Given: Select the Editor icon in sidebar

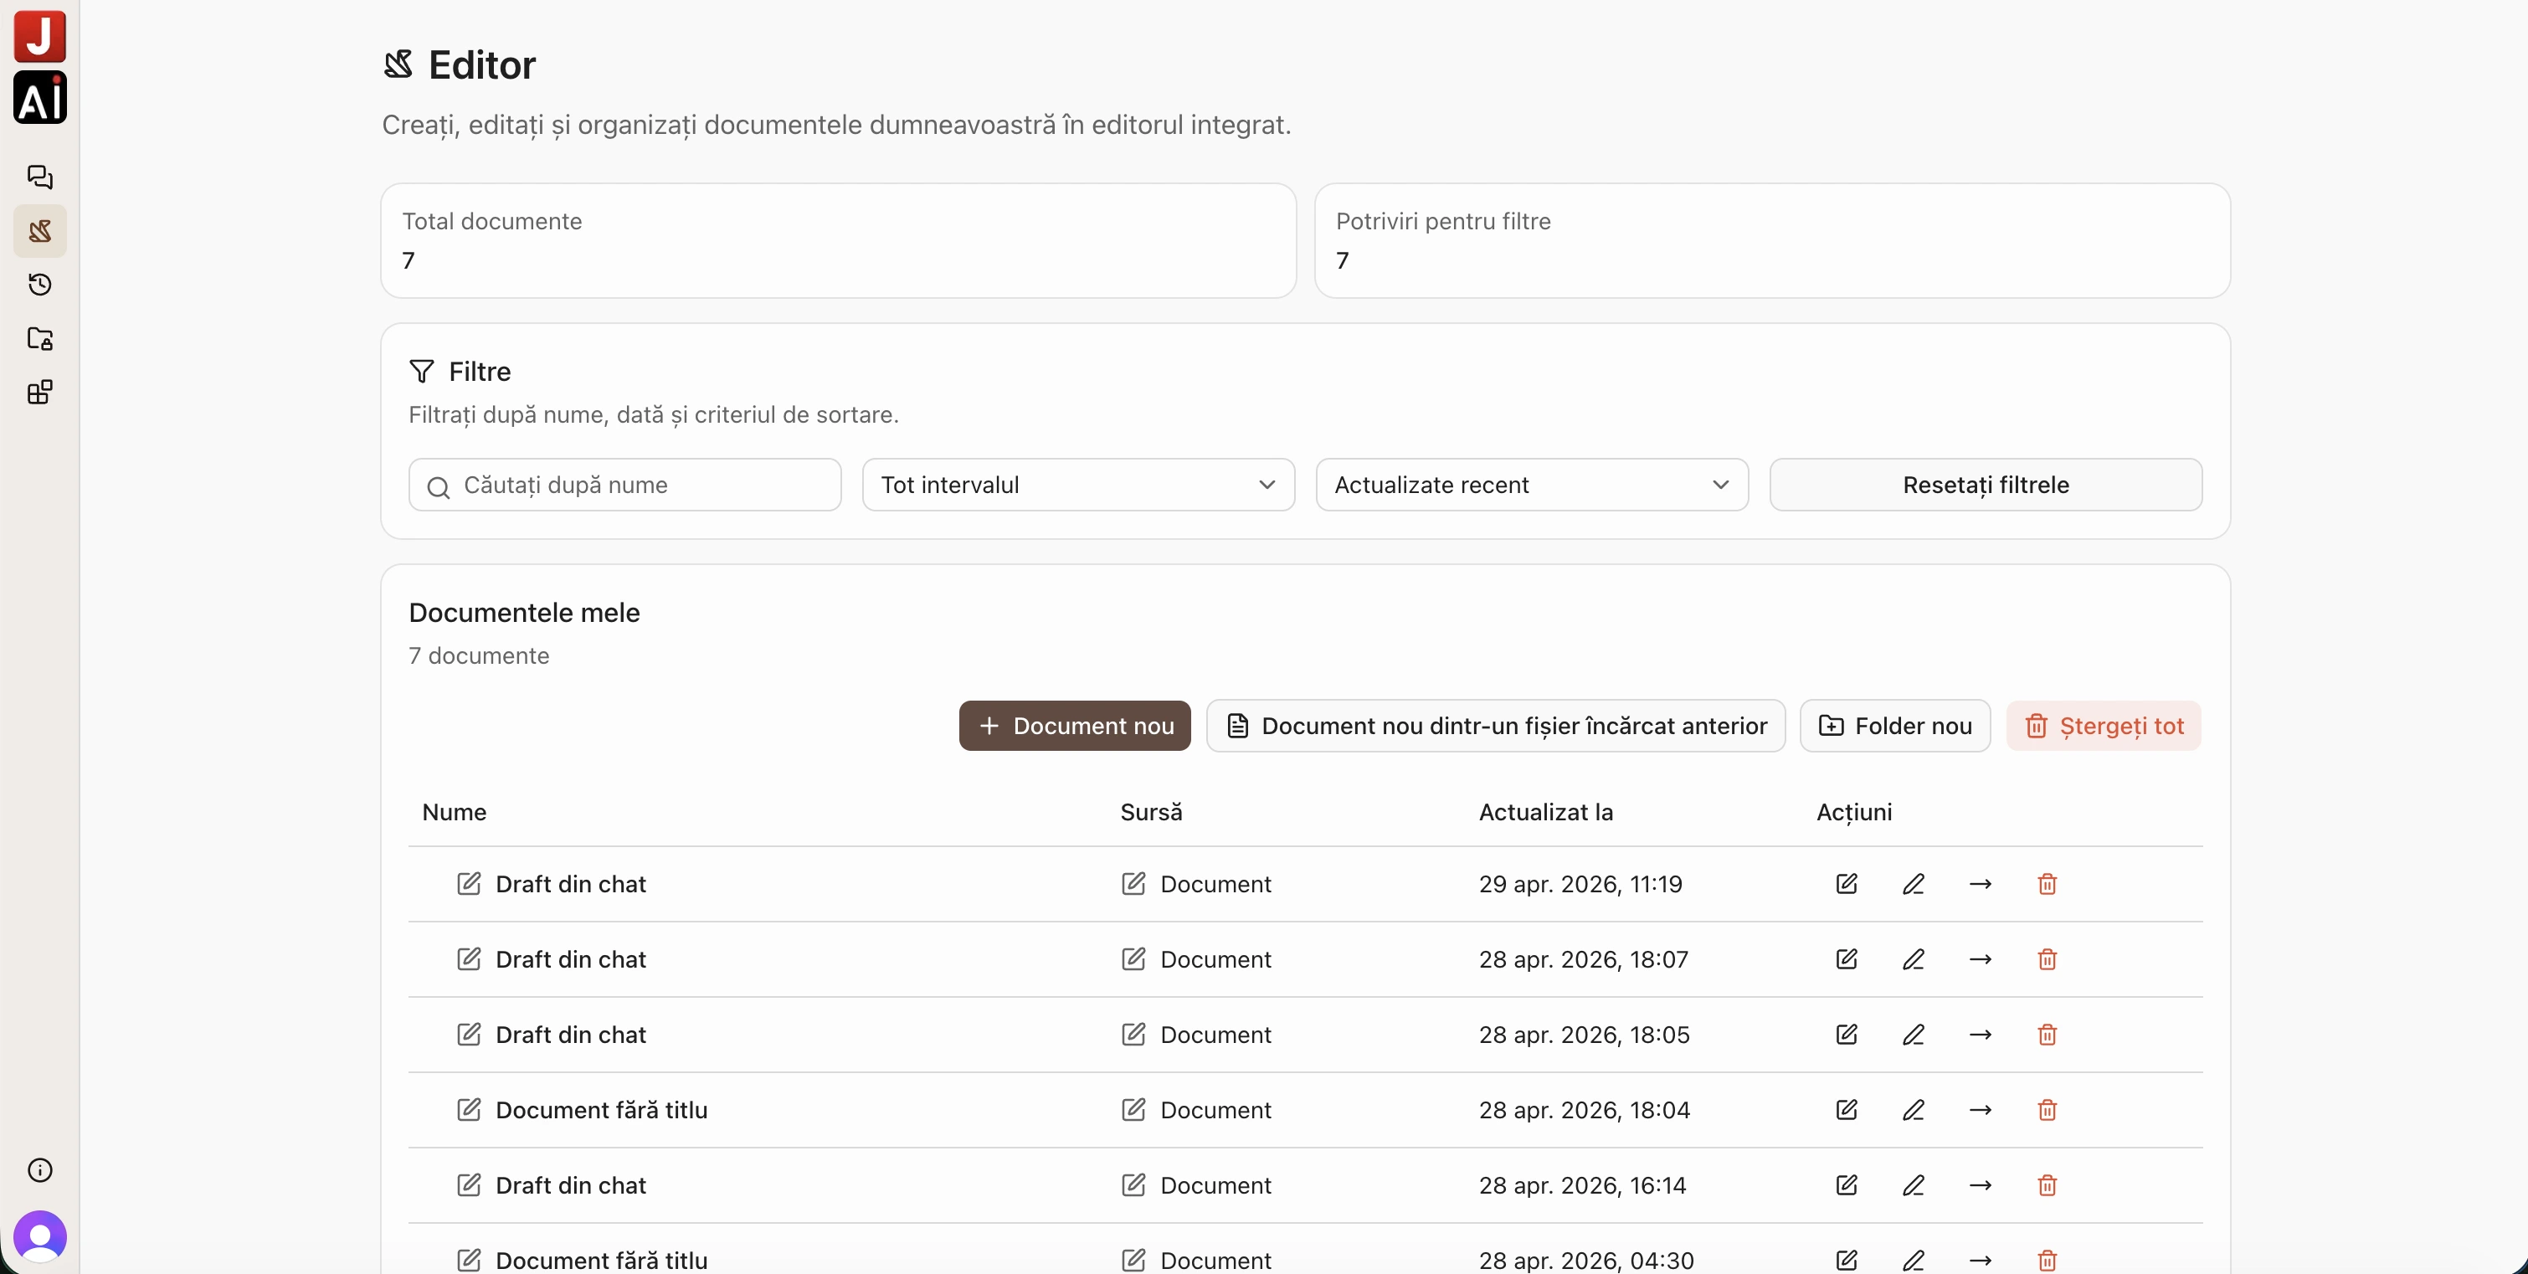Looking at the screenshot, I should (x=40, y=231).
